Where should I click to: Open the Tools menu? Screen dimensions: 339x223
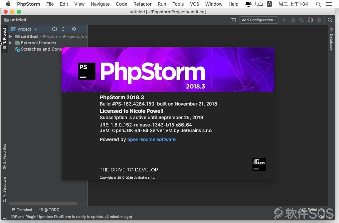point(178,4)
